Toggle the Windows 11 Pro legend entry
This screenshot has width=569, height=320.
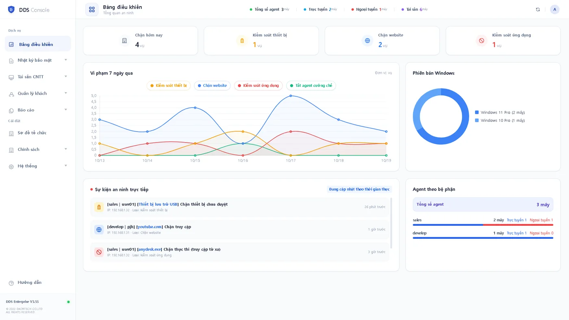point(500,112)
